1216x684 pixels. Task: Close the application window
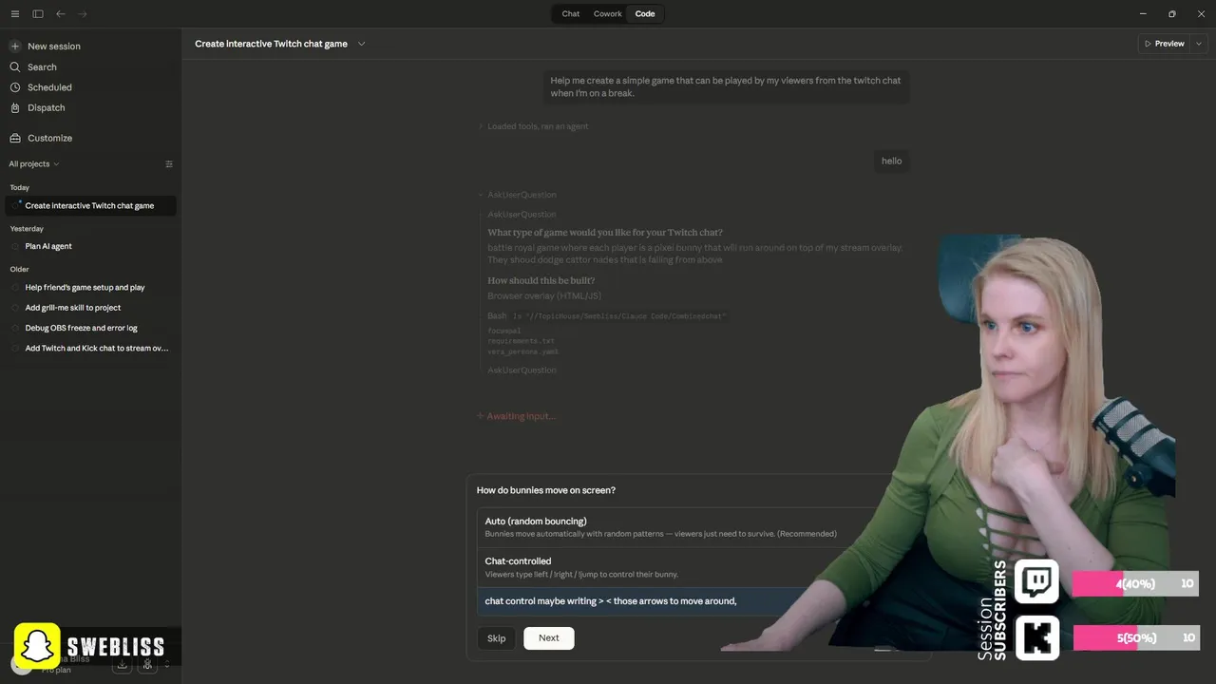(1199, 14)
